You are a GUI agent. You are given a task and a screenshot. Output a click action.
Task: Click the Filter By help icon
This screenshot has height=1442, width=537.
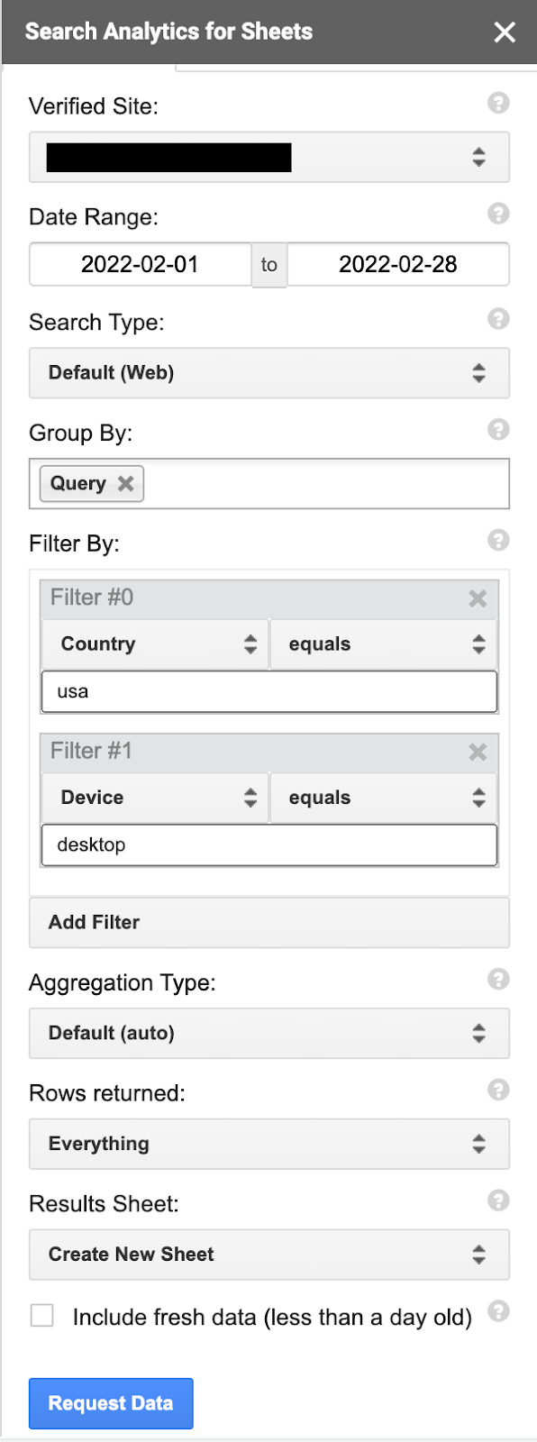[497, 541]
